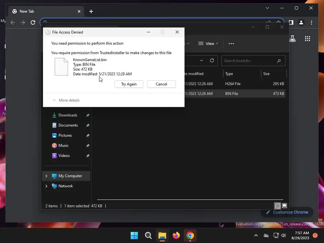Open Downloads in the sidebar
Image resolution: width=324 pixels, height=243 pixels.
68,115
